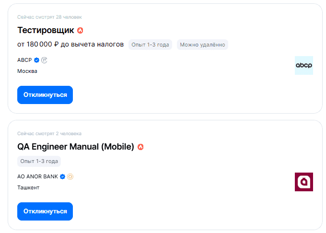Click the Ташкент location text

[x=28, y=187]
